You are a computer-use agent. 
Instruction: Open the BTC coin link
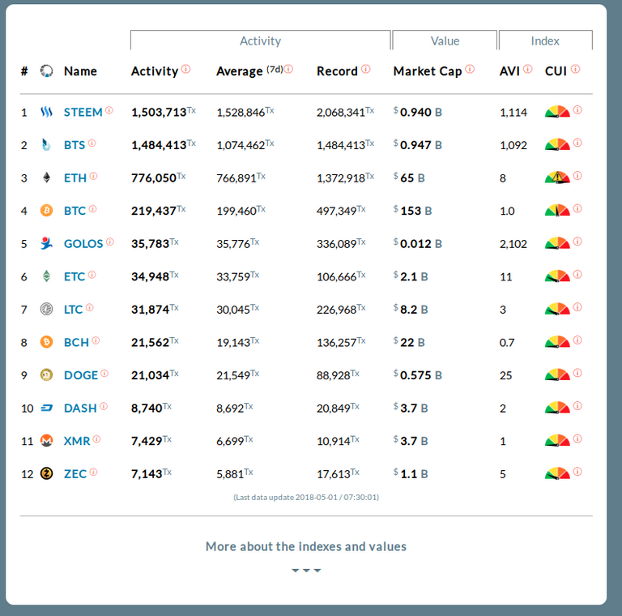click(x=75, y=211)
